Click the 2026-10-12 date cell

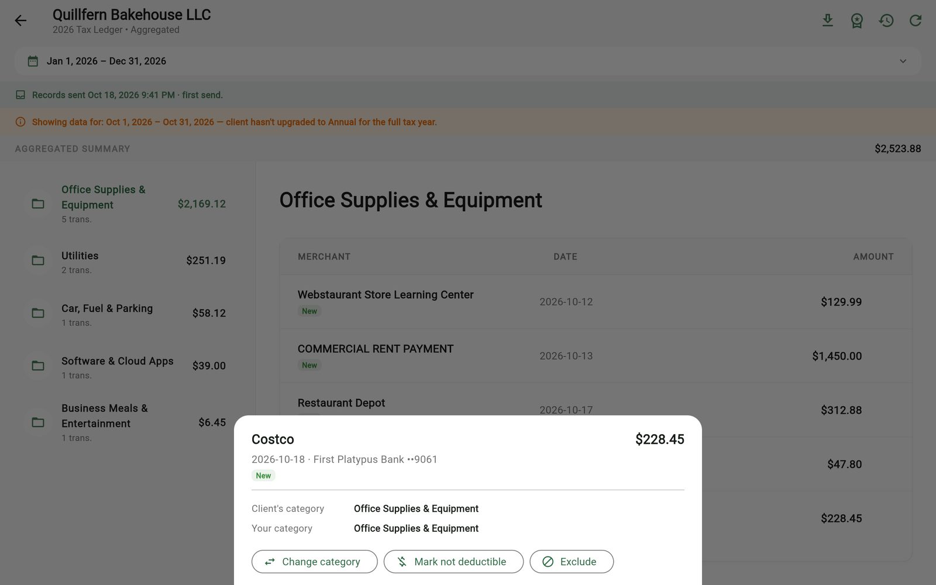point(566,302)
